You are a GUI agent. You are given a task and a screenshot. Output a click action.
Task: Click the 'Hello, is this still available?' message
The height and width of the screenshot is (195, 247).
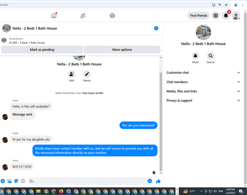[31, 106]
